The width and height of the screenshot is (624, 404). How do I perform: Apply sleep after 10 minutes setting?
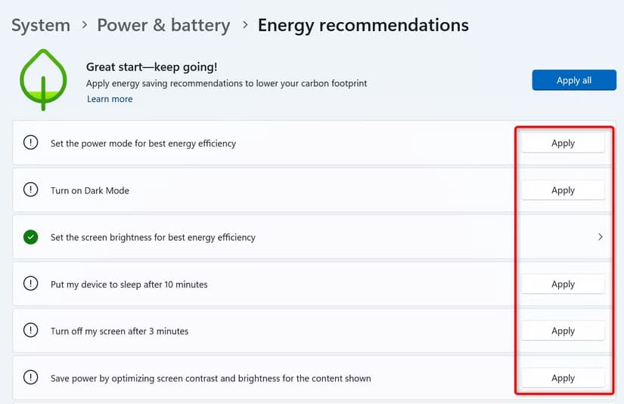(563, 284)
